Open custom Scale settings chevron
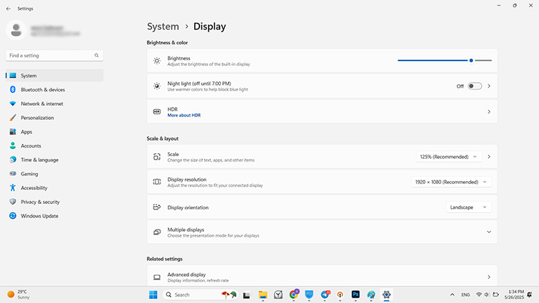The width and height of the screenshot is (539, 303). point(489,157)
